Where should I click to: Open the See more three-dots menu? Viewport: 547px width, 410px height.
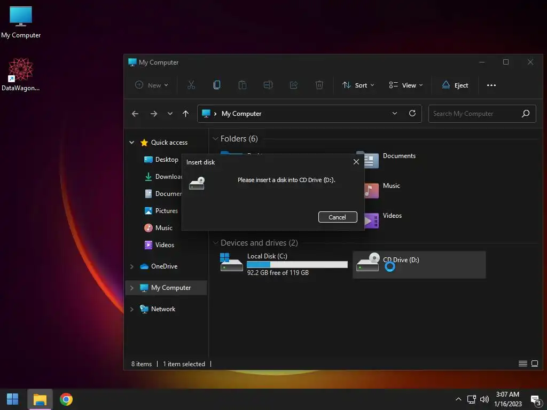click(491, 85)
